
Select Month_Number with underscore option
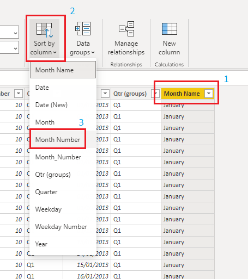(63, 157)
